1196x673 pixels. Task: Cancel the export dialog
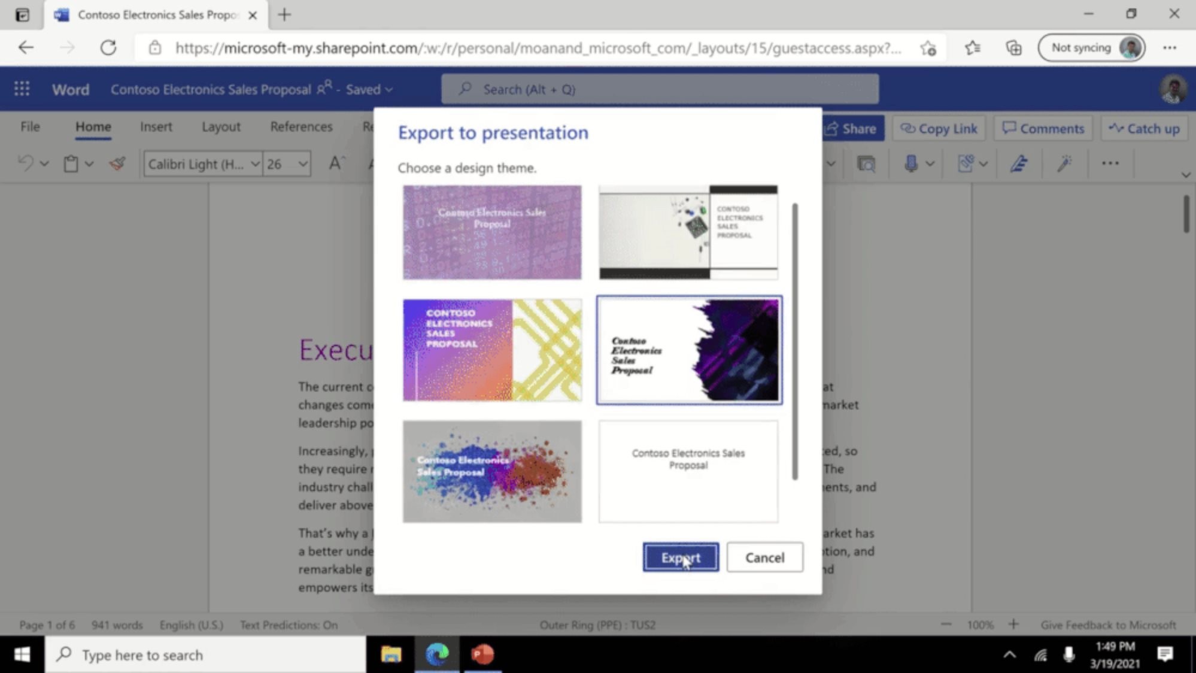(764, 557)
